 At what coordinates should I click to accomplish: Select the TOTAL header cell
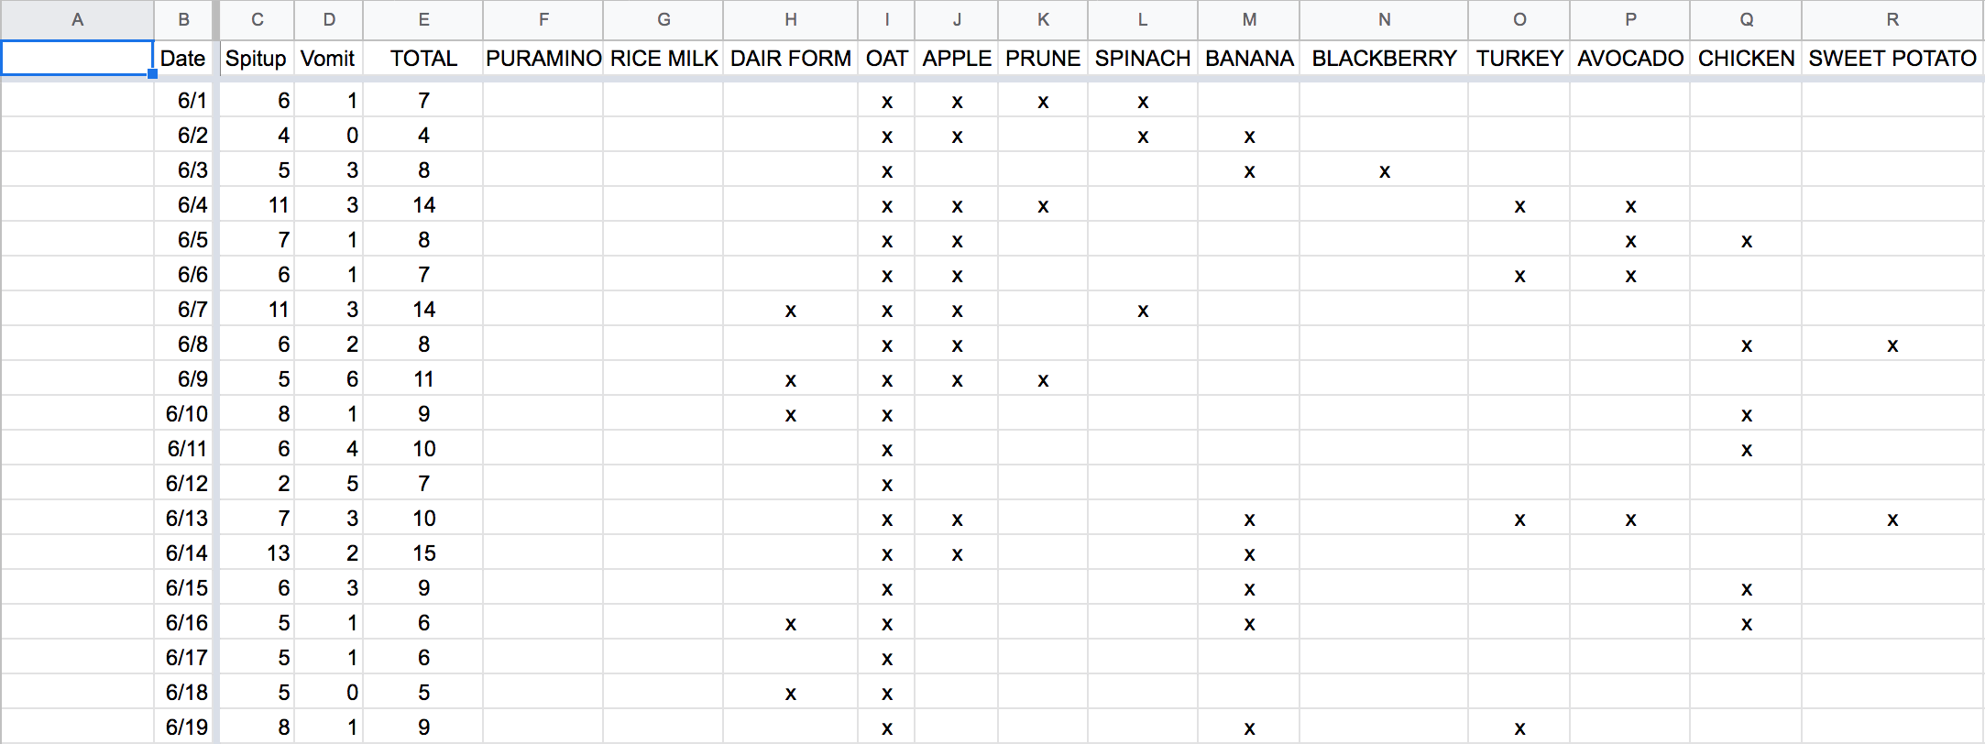pos(423,59)
